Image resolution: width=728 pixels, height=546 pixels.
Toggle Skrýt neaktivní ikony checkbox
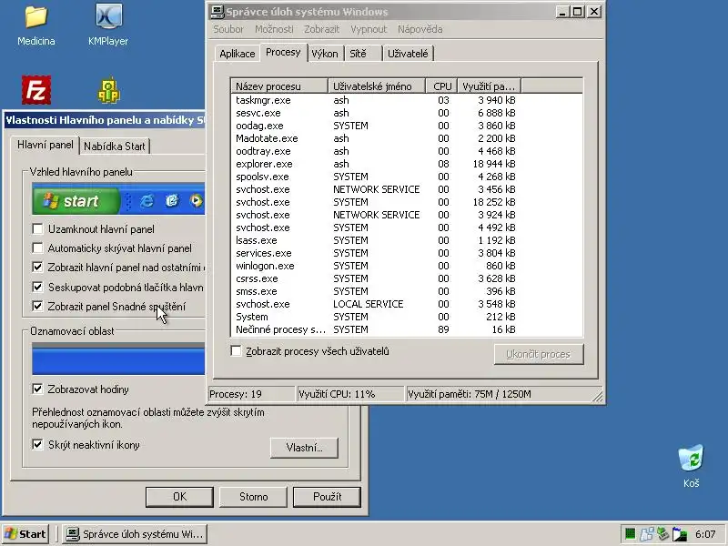pos(37,444)
